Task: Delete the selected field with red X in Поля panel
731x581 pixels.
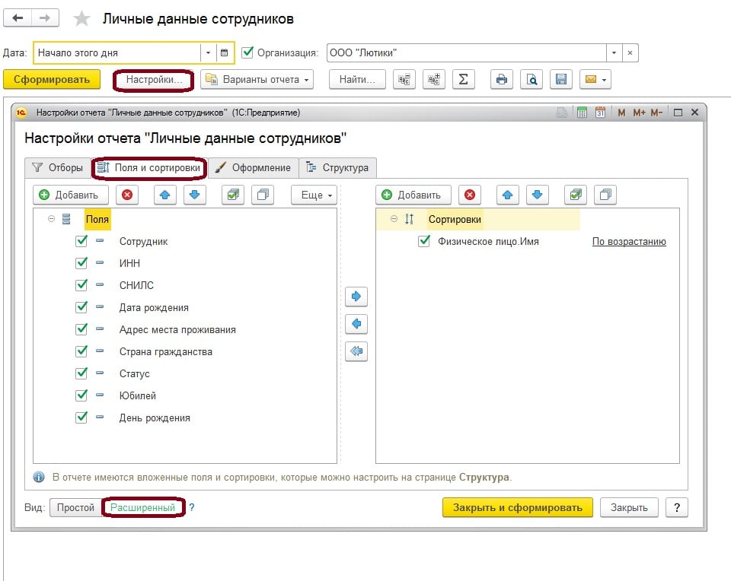Action: click(127, 195)
